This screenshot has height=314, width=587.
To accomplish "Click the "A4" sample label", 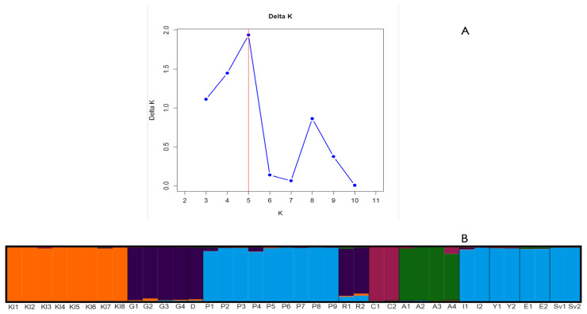I will 452,307.
